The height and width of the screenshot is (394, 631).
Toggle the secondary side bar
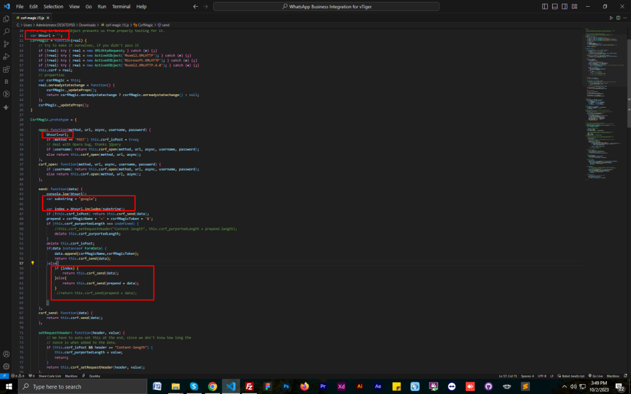pyautogui.click(x=564, y=6)
